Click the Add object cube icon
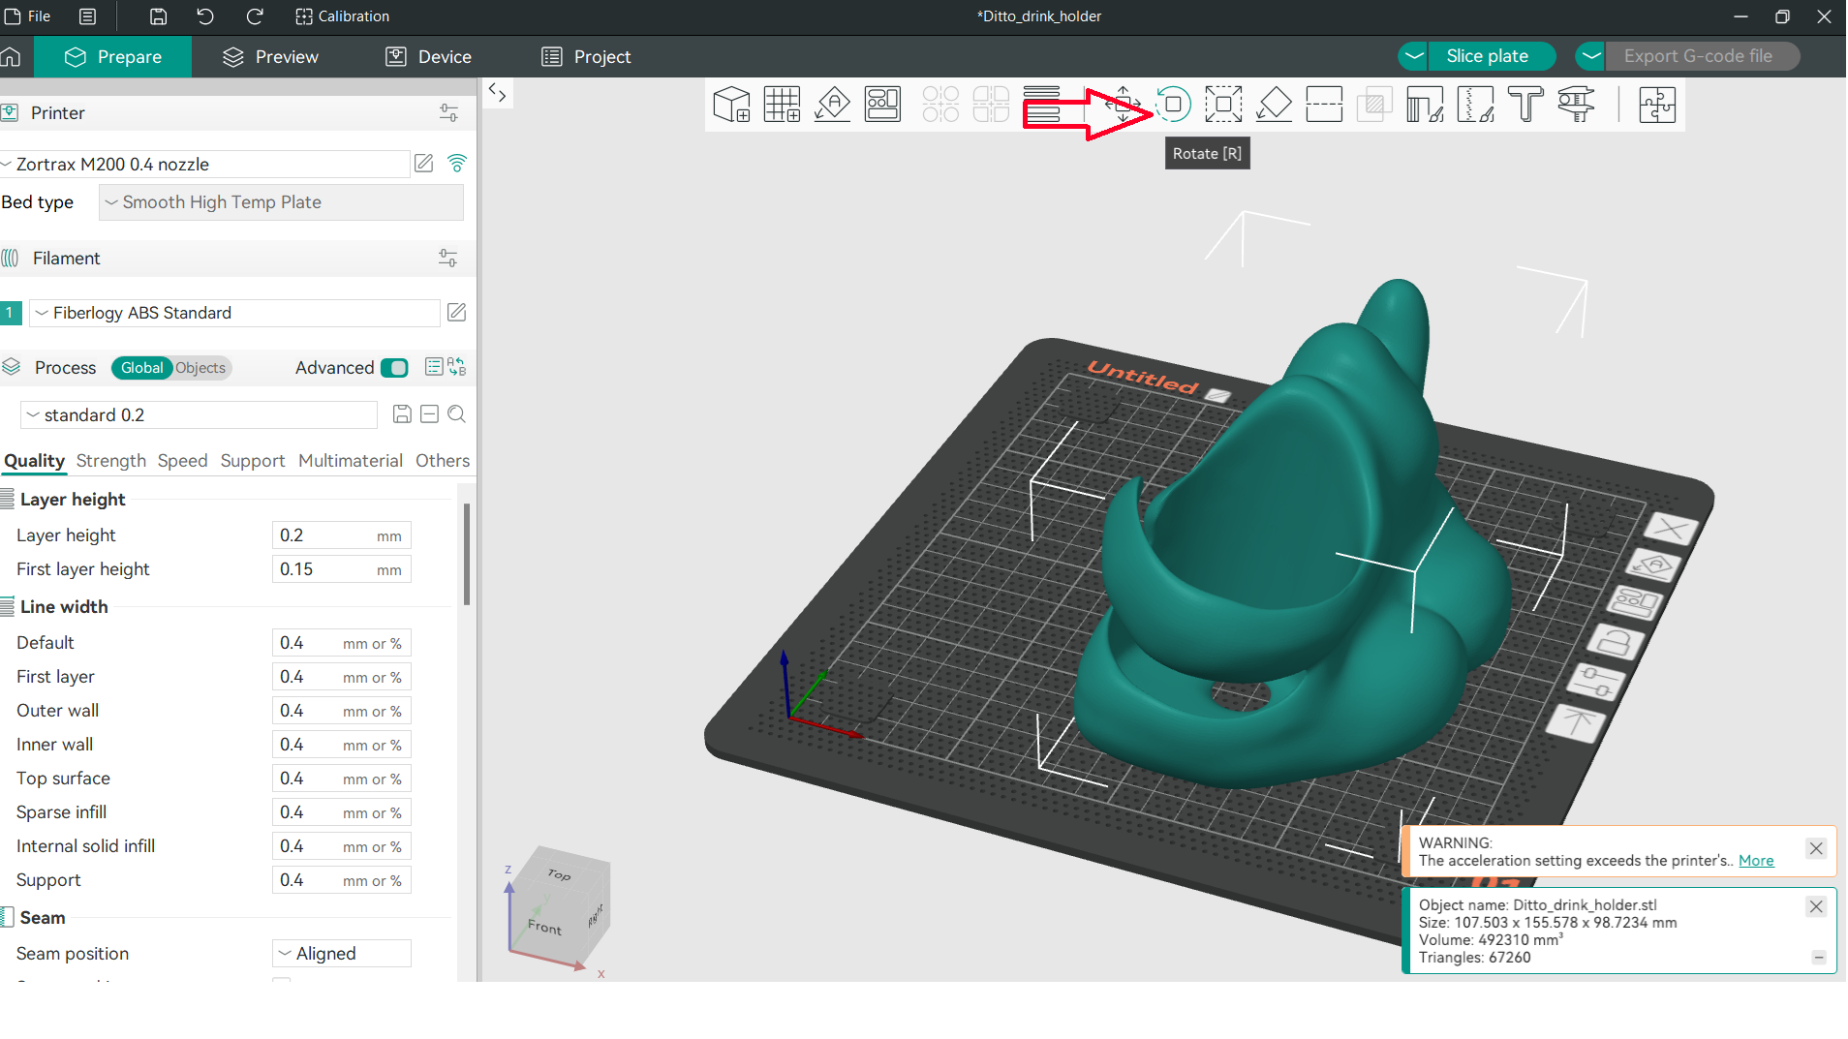Screen dimensions: 1848x1039 (x=731, y=105)
